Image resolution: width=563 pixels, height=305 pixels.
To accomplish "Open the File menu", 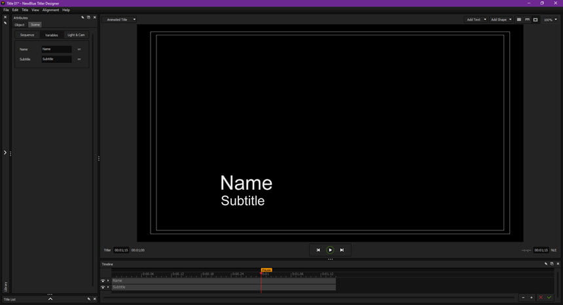I will coord(6,10).
